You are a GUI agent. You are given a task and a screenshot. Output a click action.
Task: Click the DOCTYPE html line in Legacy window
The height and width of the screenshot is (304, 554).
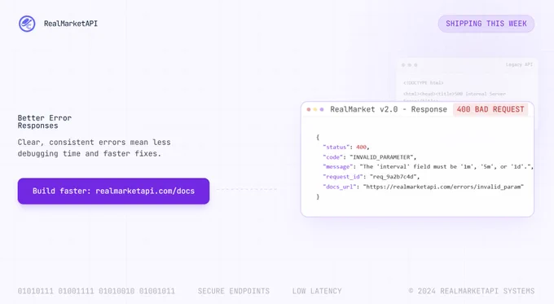pos(424,82)
